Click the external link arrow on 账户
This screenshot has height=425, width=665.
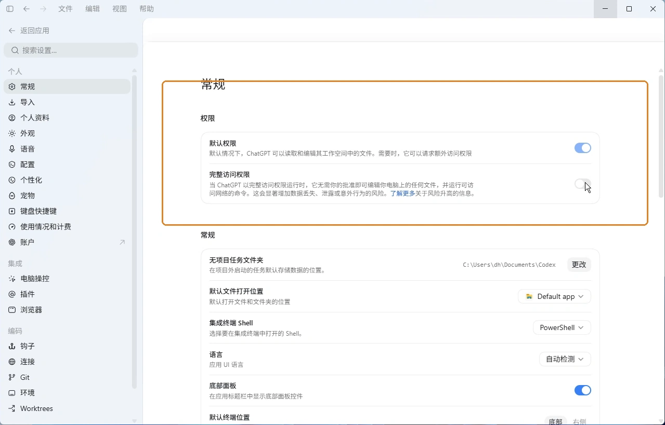click(x=122, y=242)
